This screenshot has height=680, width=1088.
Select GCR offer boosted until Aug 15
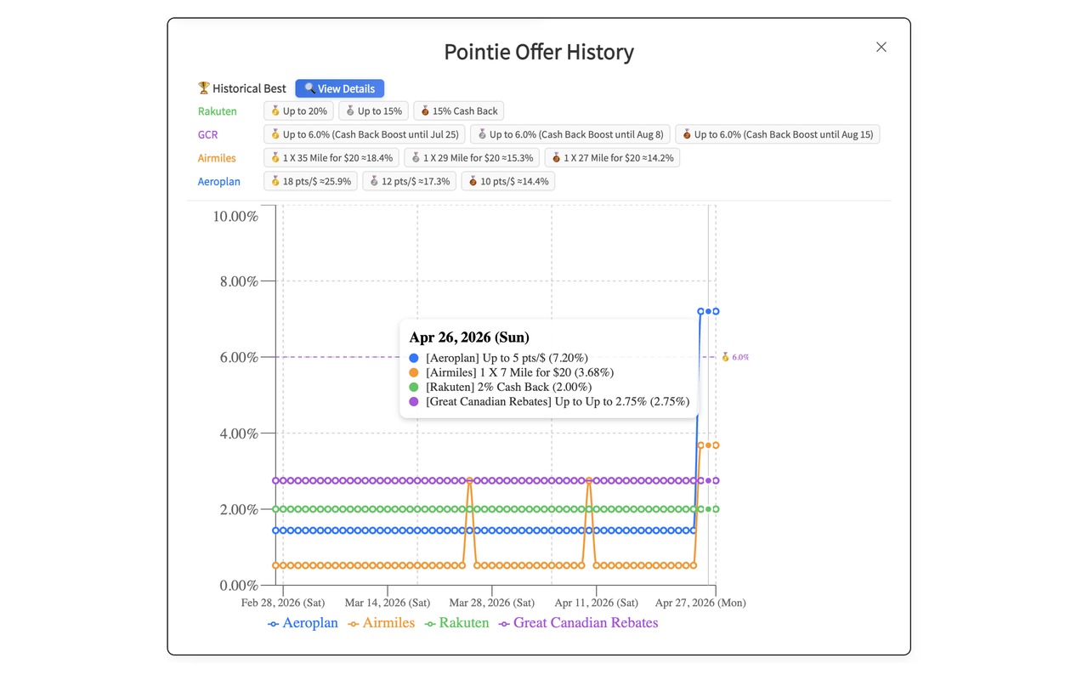pyautogui.click(x=778, y=134)
